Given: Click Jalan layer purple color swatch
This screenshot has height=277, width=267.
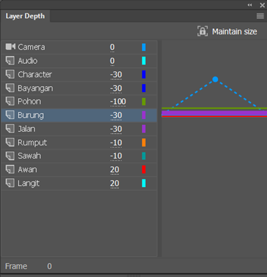Looking at the screenshot, I should point(144,129).
